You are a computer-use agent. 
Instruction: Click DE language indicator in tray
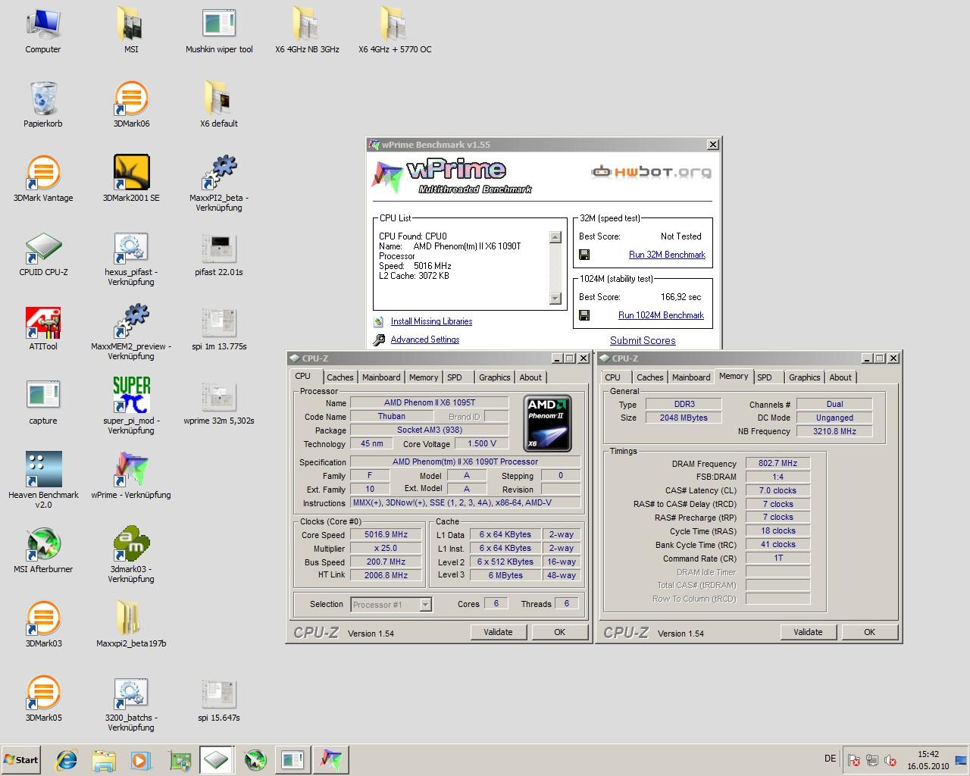(830, 759)
